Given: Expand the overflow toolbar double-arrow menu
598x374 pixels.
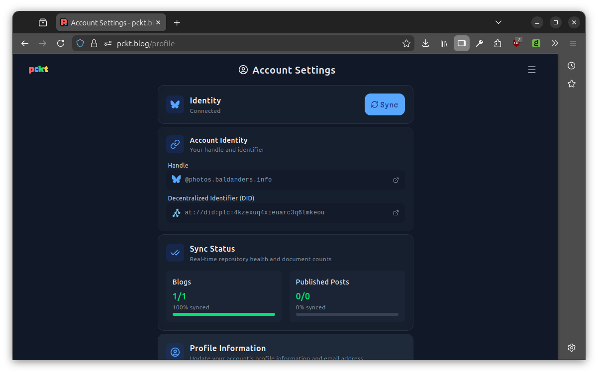Looking at the screenshot, I should click(555, 43).
